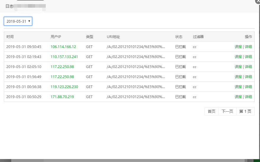This screenshot has height=162, width=260.
Task: Close the log dialog with X icon
Action: (x=257, y=1)
